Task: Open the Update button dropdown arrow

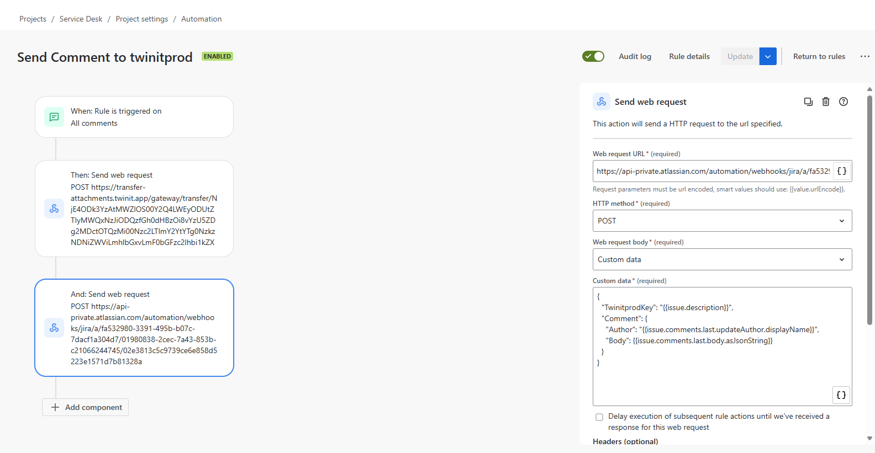Action: [x=768, y=56]
